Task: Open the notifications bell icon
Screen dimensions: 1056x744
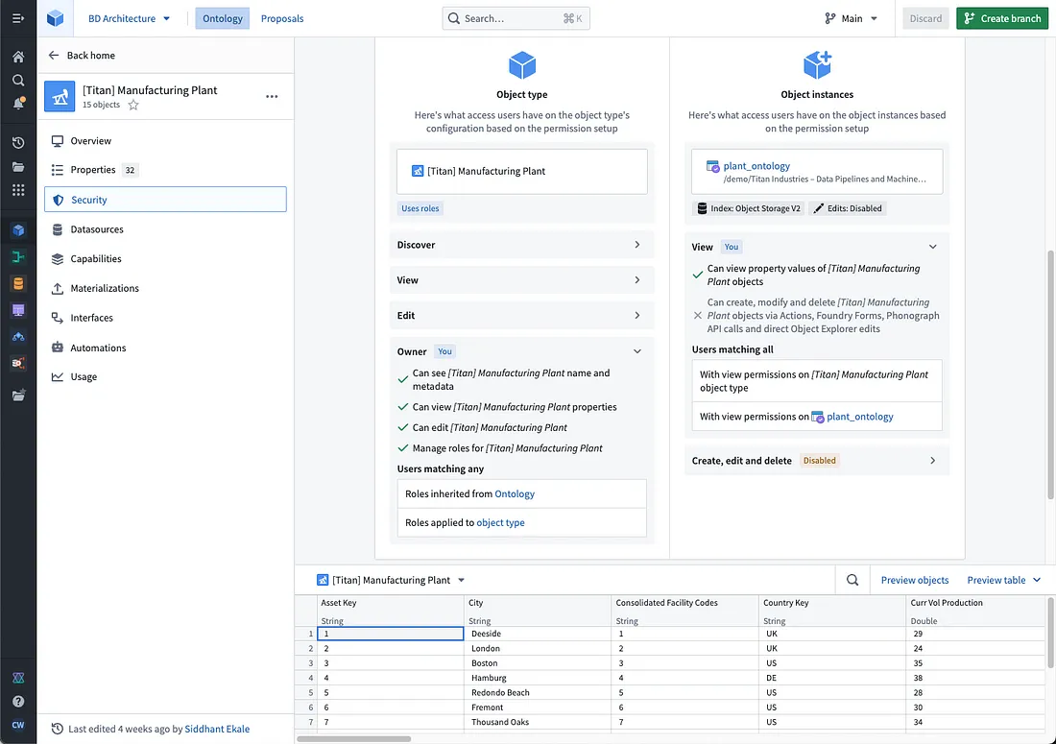Action: 18,104
